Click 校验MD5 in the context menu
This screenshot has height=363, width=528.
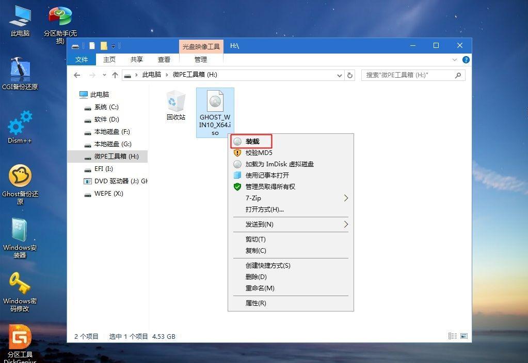(258, 152)
